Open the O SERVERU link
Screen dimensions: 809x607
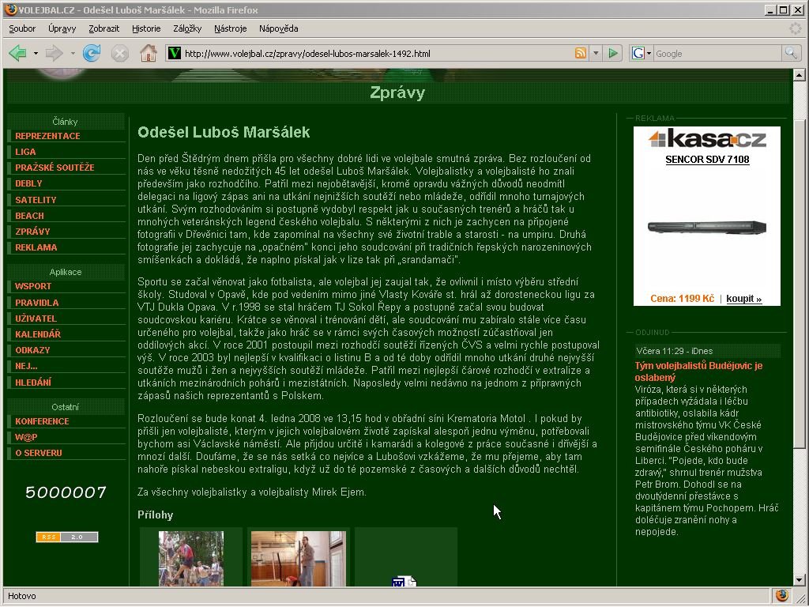click(39, 453)
